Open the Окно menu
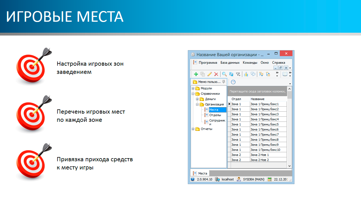 [265, 63]
